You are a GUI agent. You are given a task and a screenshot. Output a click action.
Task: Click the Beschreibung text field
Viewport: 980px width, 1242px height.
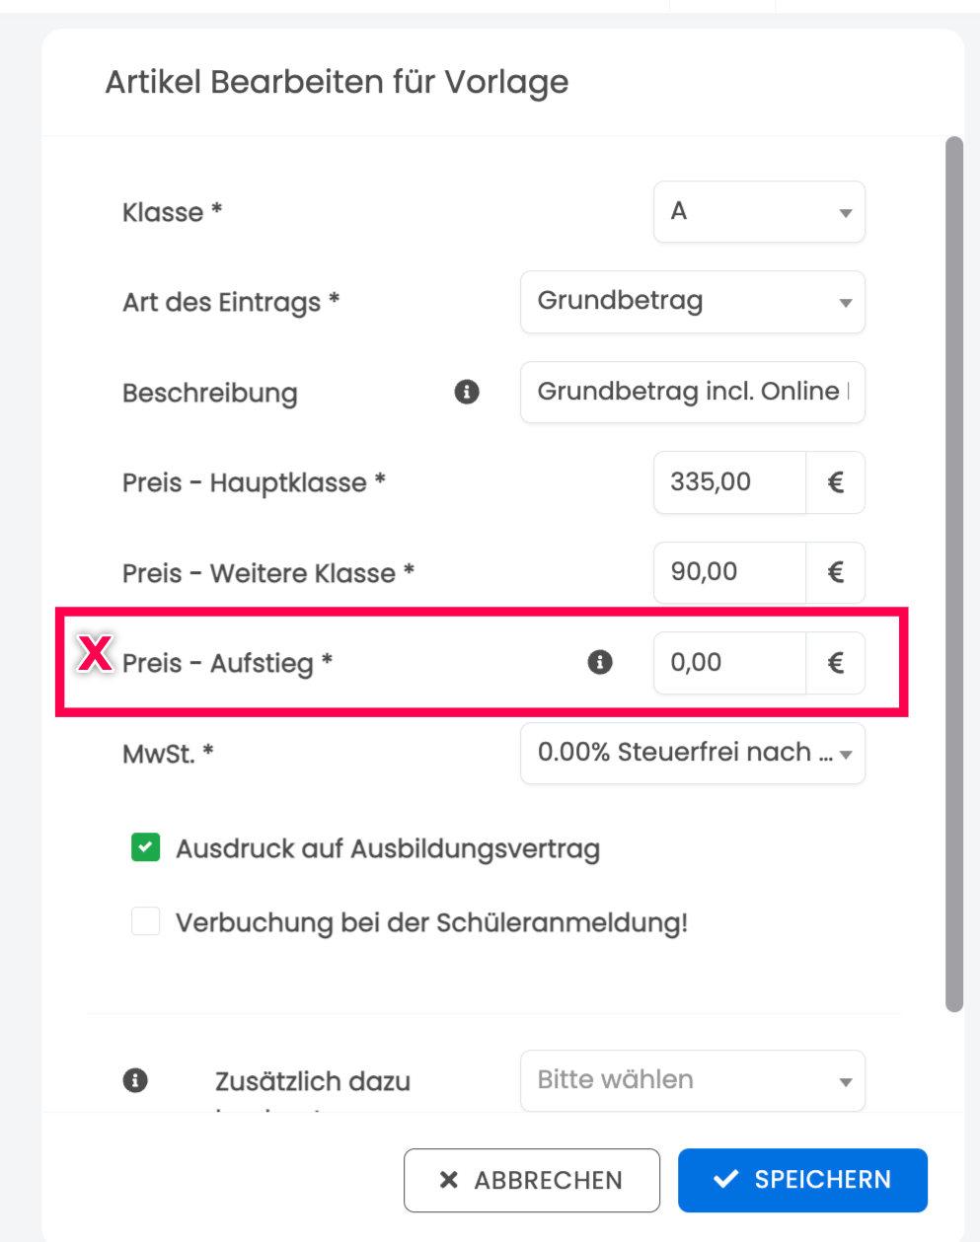coord(693,392)
